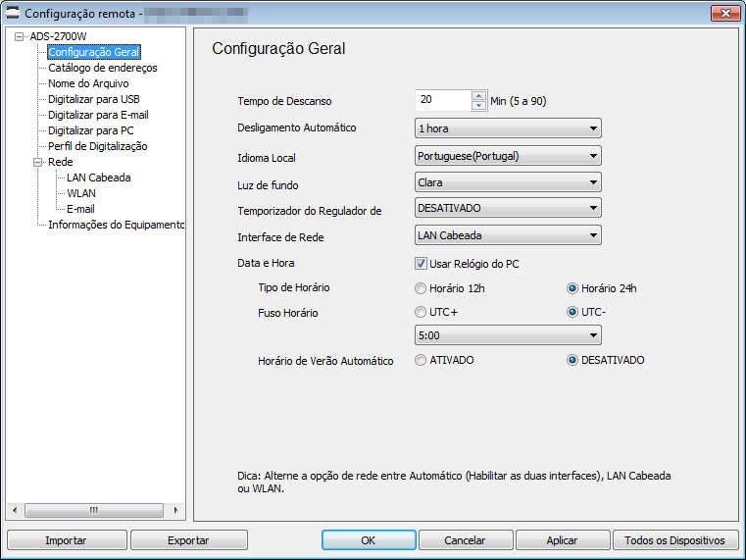Screen dimensions: 746x560
Task: Select the Horário 24h radio button
Action: (x=572, y=288)
